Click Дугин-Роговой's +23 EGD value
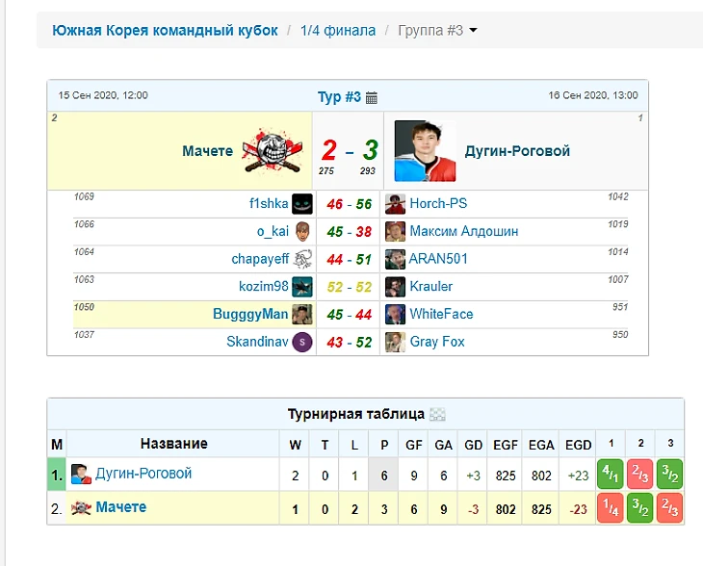Viewport: 703px width, 566px height. [x=578, y=476]
